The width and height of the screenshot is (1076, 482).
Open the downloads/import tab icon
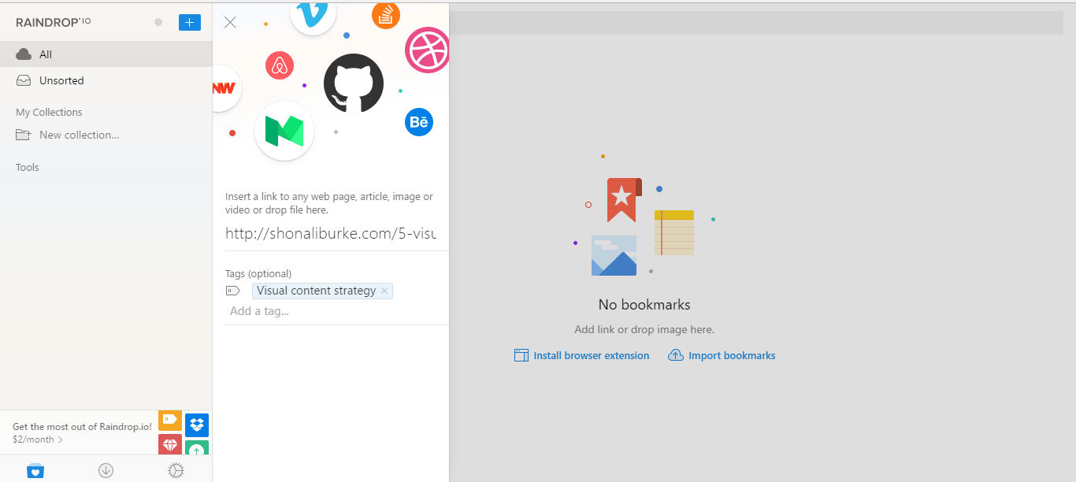106,470
